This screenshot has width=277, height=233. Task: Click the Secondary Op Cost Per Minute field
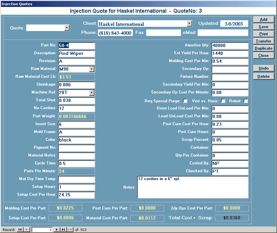(230, 92)
